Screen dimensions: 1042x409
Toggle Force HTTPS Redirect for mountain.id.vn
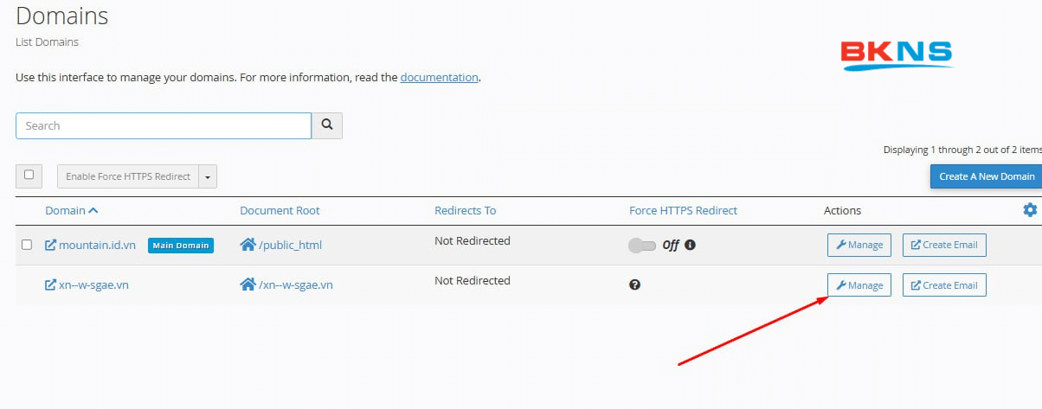[642, 246]
